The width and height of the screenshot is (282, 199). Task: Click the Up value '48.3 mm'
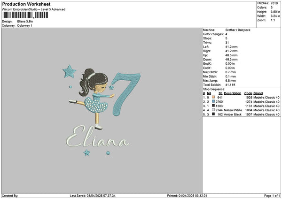coord(231,55)
